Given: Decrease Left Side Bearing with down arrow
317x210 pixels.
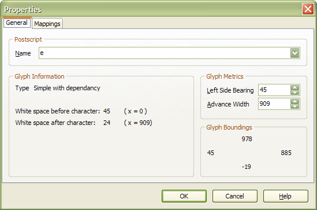Looking at the screenshot, I should [294, 93].
